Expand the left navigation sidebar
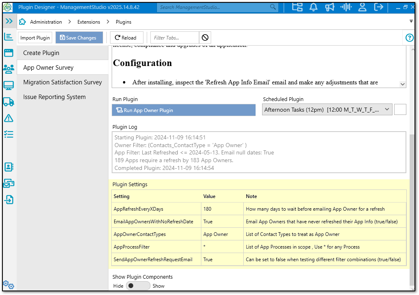 pyautogui.click(x=9, y=21)
